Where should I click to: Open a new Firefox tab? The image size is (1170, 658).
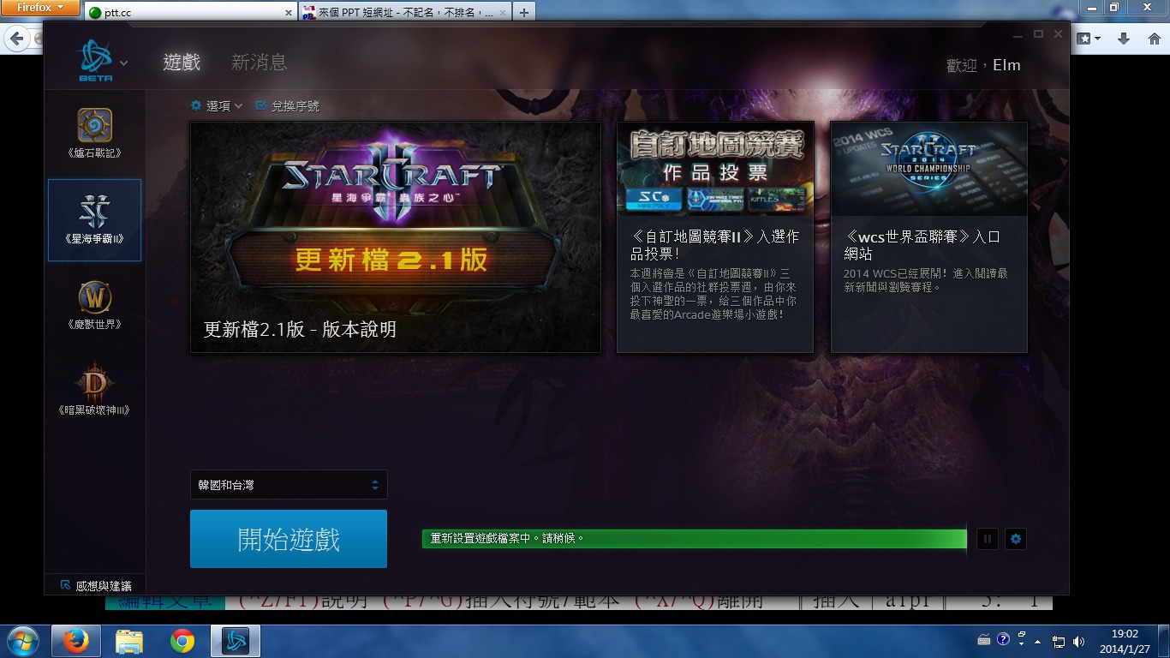pos(524,12)
